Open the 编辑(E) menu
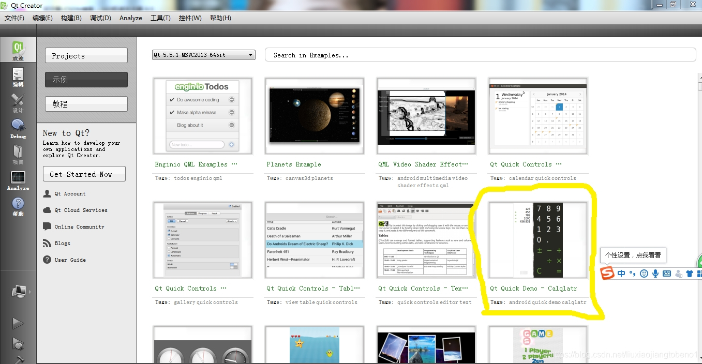The width and height of the screenshot is (702, 364). (x=42, y=18)
